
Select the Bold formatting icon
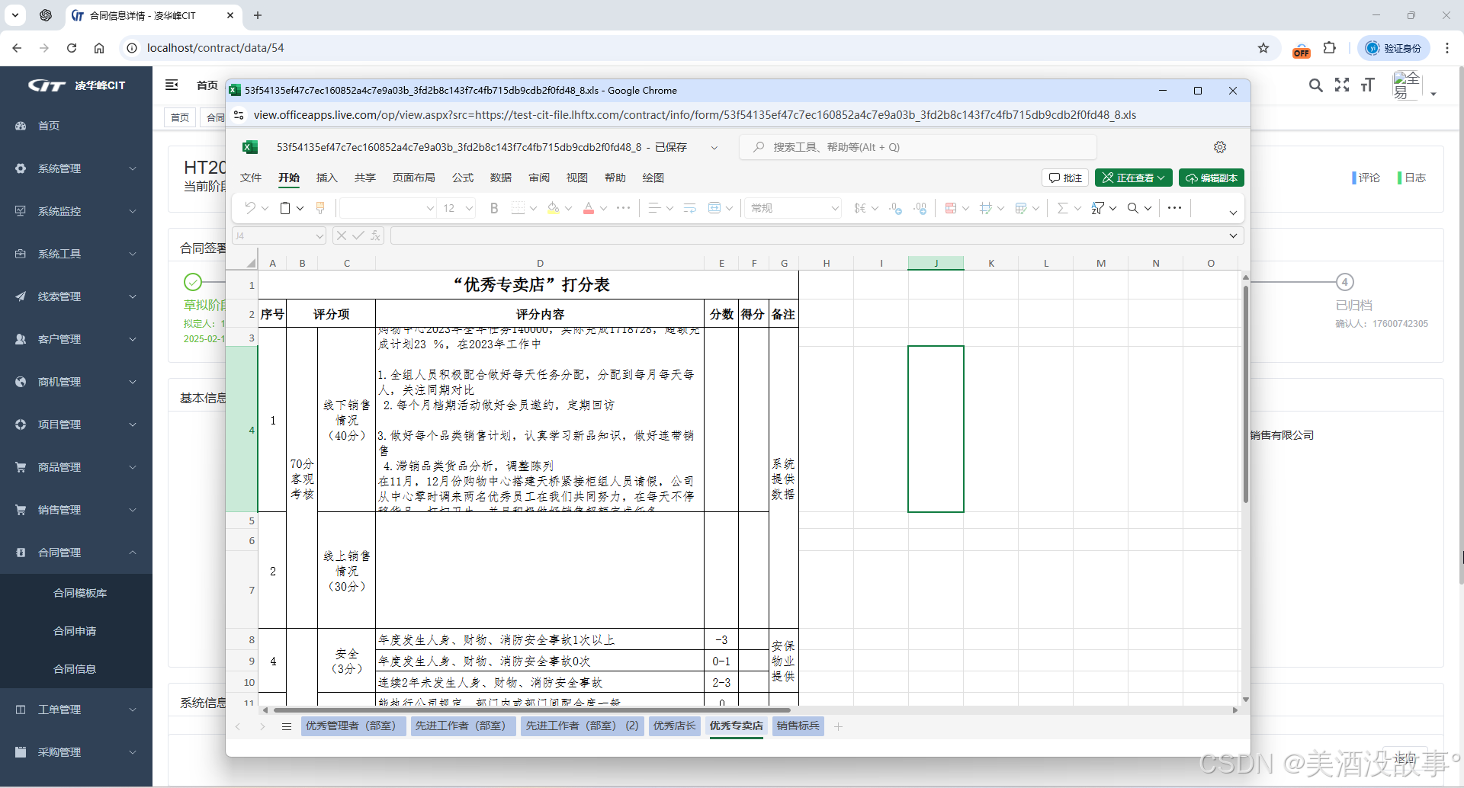493,208
